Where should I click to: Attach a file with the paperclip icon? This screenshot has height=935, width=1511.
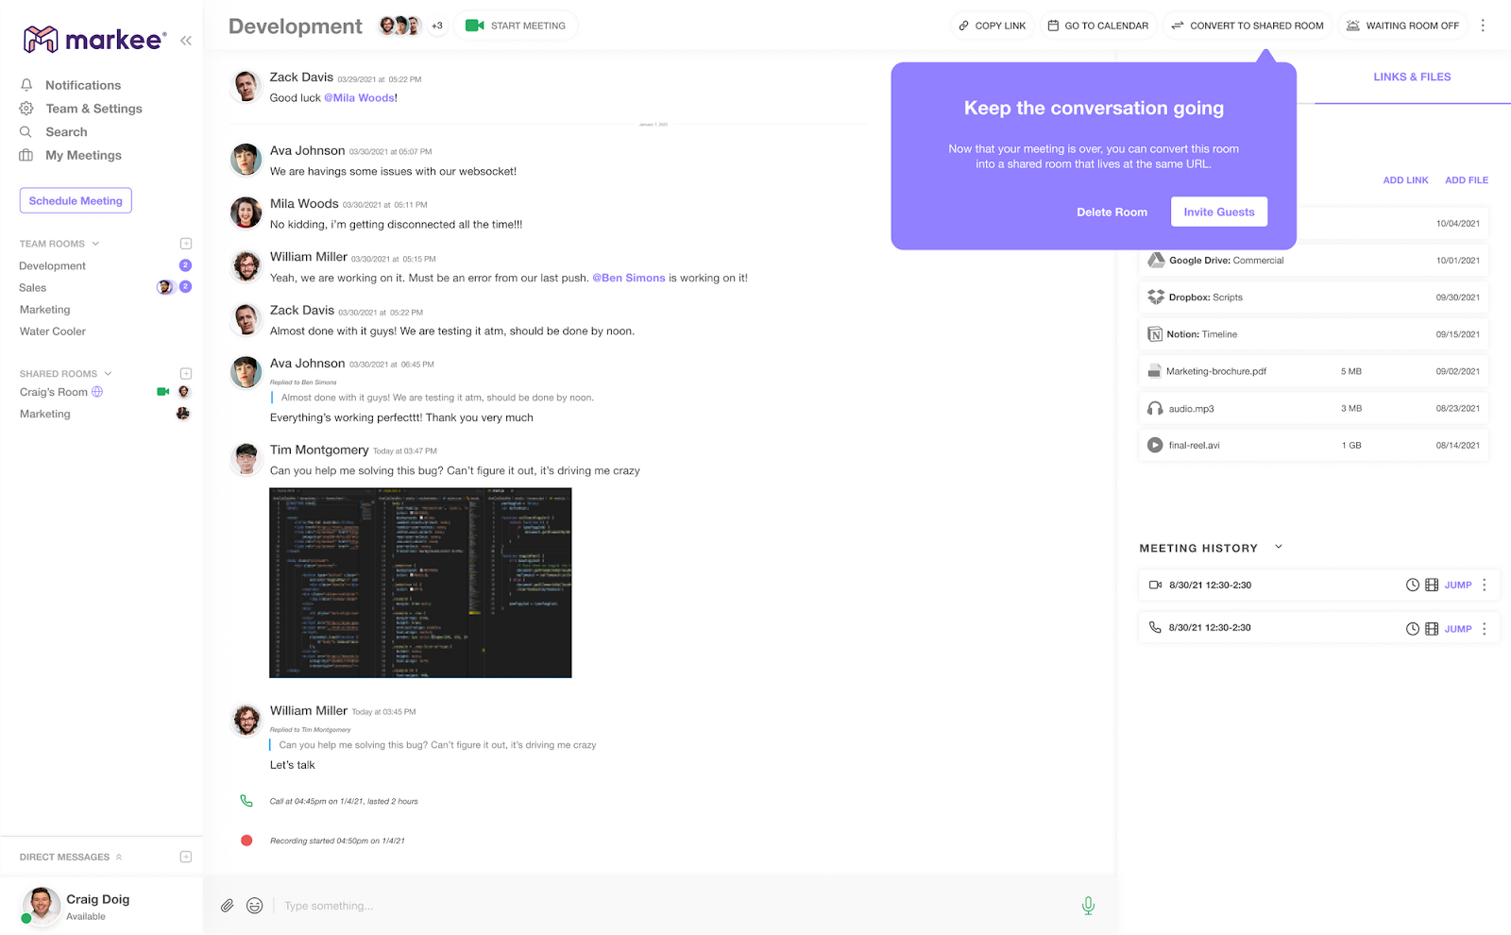tap(228, 906)
